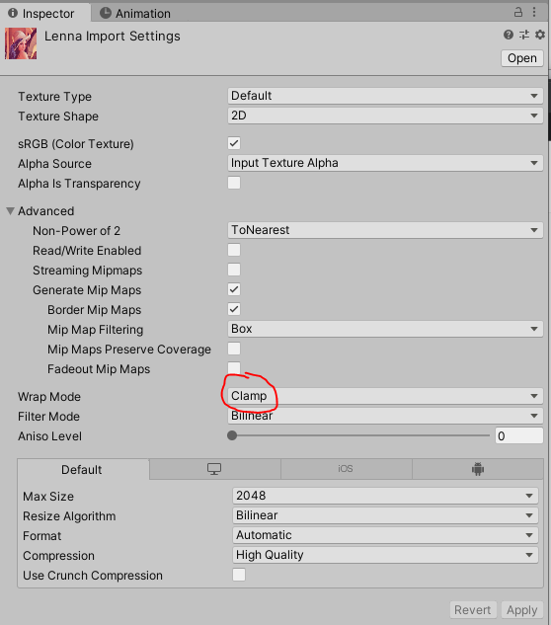
Task: Enable Read/Write Enabled checkbox
Action: tap(234, 250)
